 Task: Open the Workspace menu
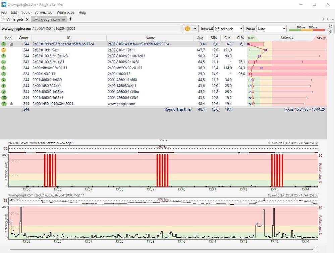point(65,12)
